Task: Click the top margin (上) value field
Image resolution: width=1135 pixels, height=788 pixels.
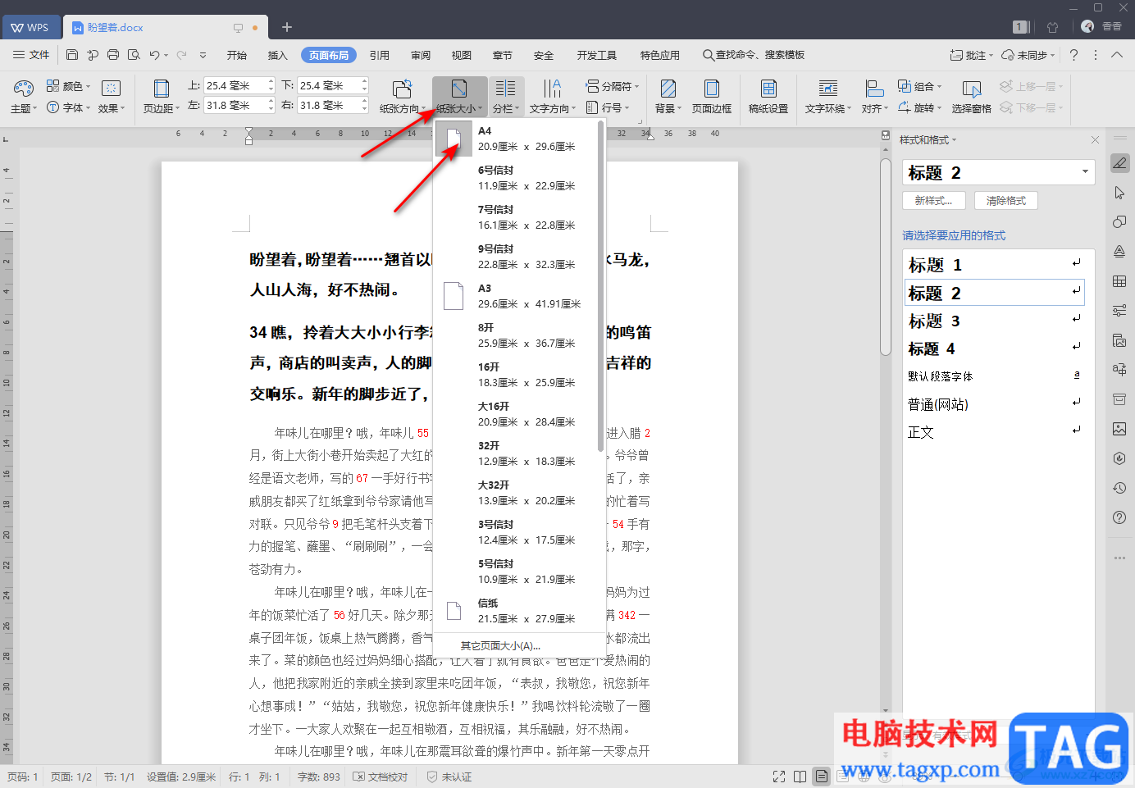Action: click(235, 85)
